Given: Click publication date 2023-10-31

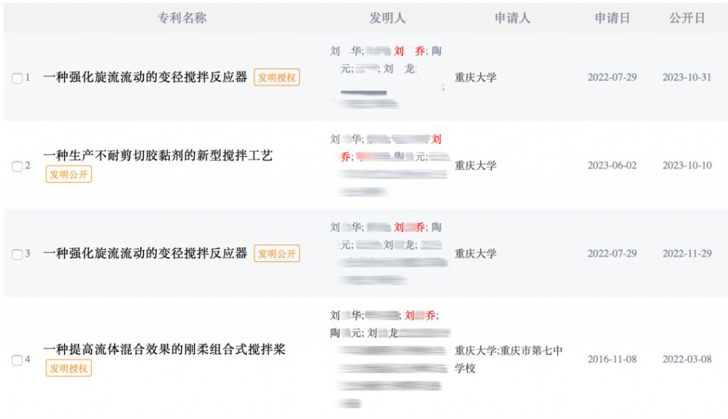Looking at the screenshot, I should pos(687,77).
